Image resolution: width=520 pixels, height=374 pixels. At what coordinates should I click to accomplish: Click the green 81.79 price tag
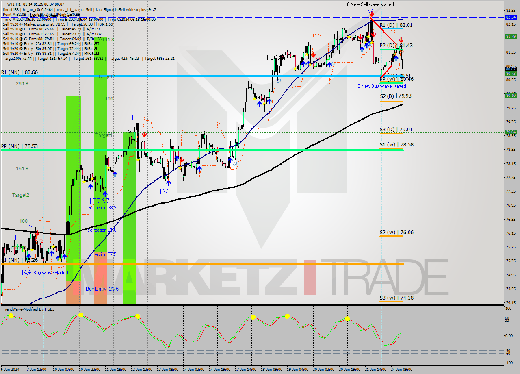coord(511,37)
